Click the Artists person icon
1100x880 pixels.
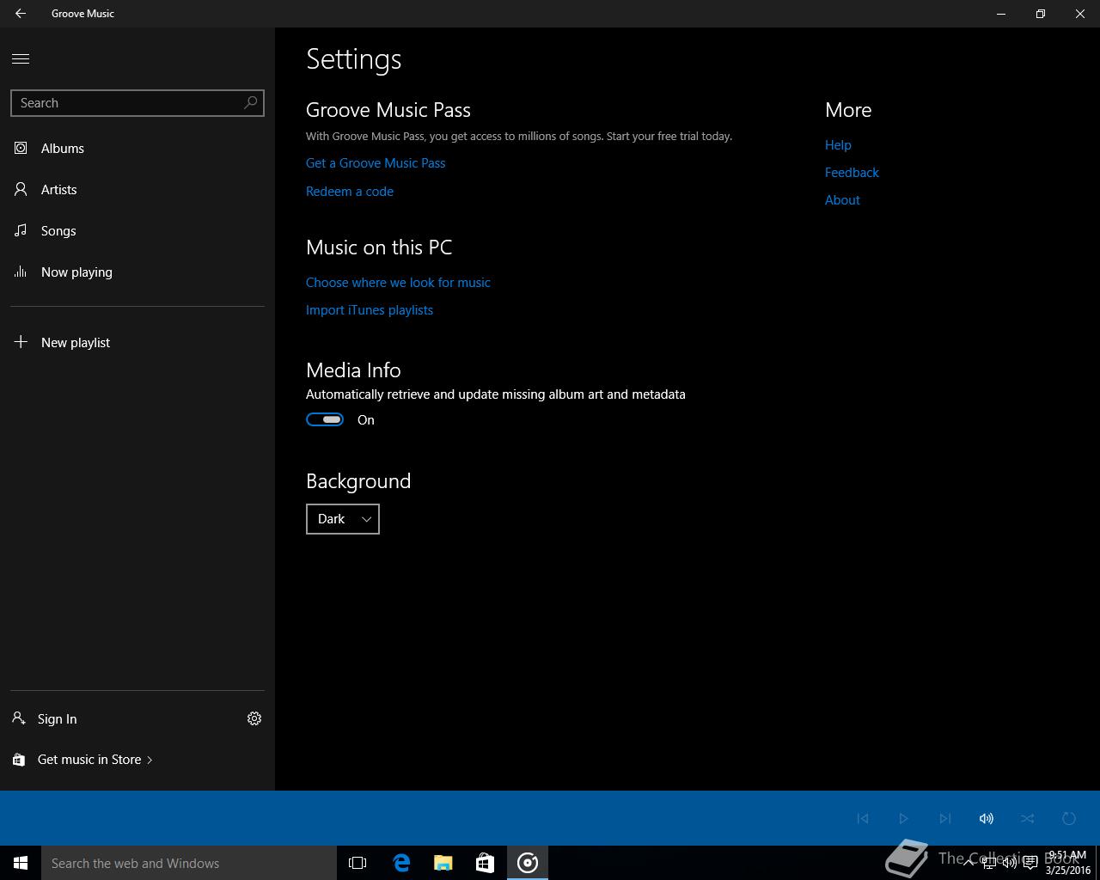pyautogui.click(x=21, y=189)
